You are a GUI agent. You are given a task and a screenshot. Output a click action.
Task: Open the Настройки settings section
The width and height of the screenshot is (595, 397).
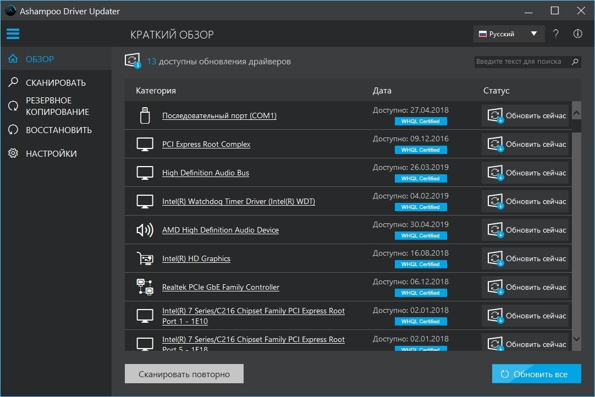coord(51,154)
